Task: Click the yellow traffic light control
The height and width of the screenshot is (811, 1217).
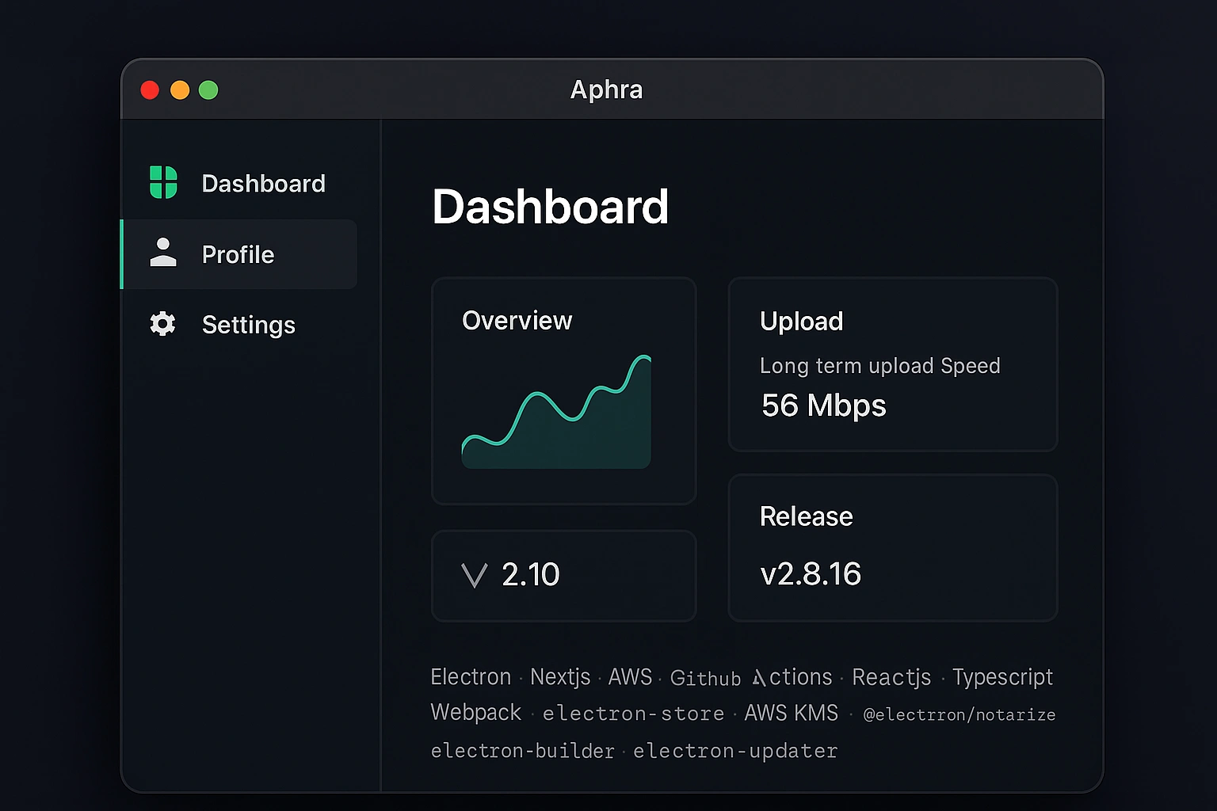Action: coord(179,89)
